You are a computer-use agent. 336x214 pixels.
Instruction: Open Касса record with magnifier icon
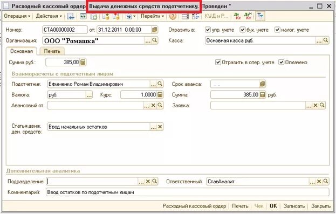pos(326,40)
